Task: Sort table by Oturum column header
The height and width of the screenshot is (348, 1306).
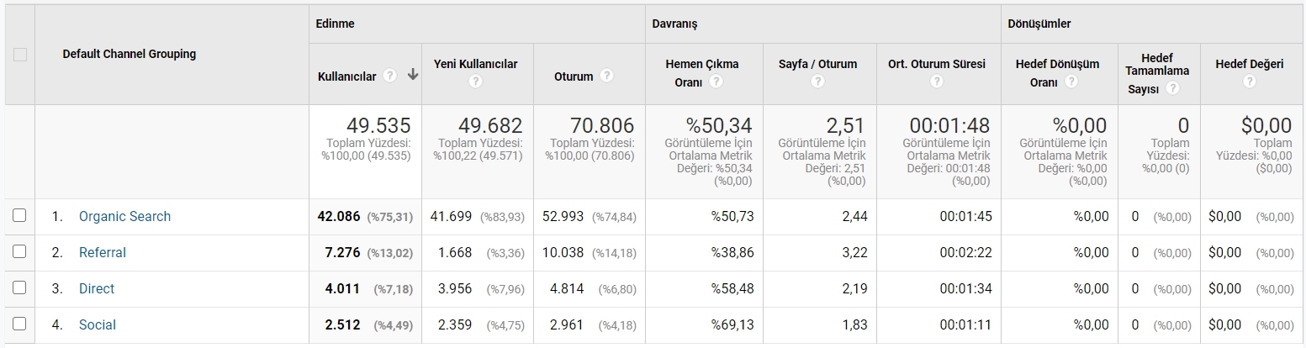Action: pyautogui.click(x=574, y=76)
